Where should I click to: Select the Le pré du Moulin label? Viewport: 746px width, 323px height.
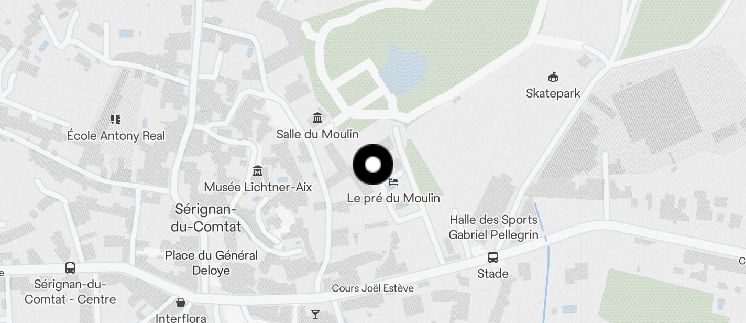[393, 198]
